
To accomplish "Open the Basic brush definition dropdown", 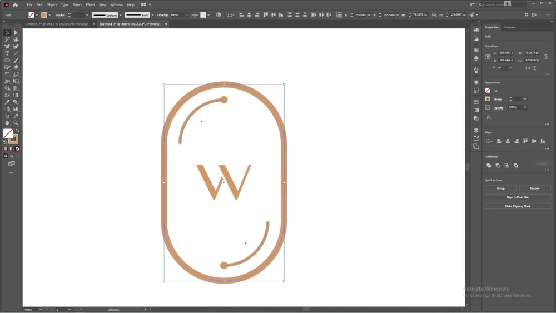I will [153, 15].
